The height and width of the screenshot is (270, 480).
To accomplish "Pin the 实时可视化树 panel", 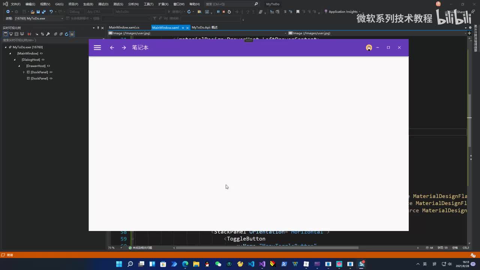I will coord(98,28).
